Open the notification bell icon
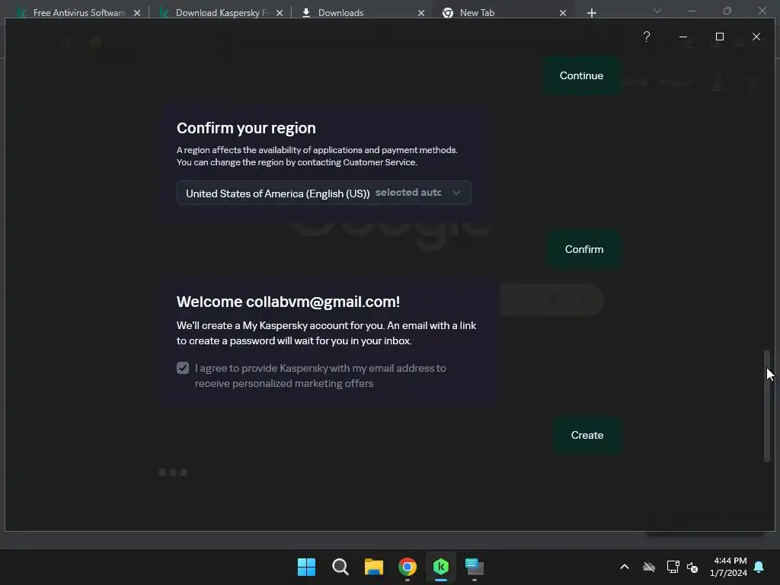The height and width of the screenshot is (585, 780). (x=759, y=567)
